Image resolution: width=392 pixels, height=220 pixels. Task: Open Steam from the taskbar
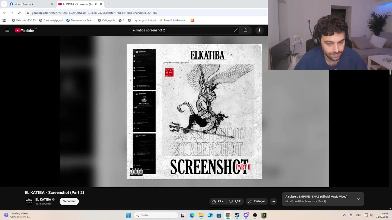pyautogui.click(x=237, y=215)
